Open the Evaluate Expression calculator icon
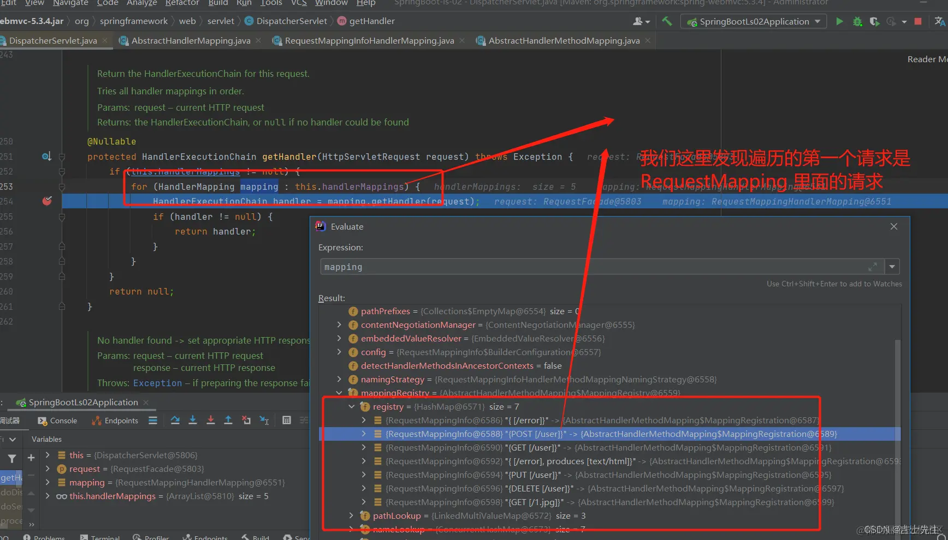 click(287, 420)
